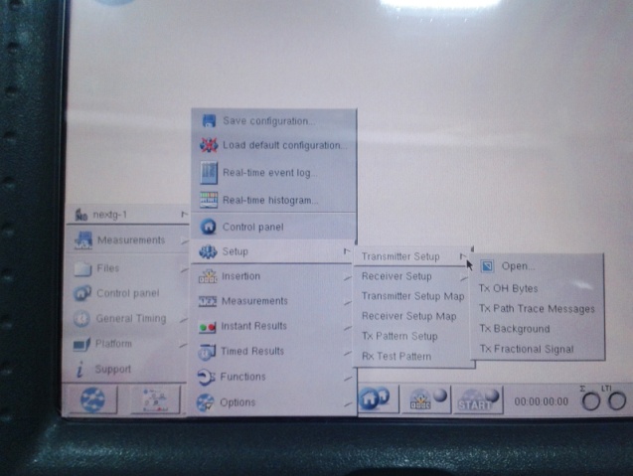The image size is (633, 476).
Task: Click the Timed Results clock icon
Action: click(207, 352)
